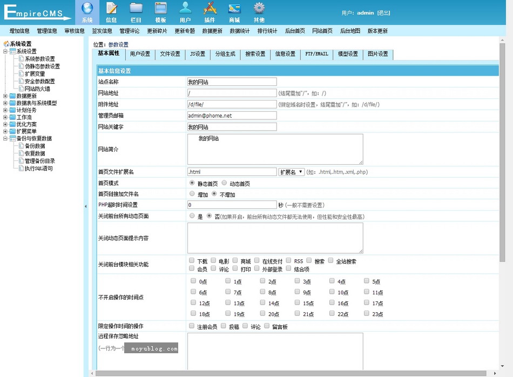Collapse the 系统设置 tree node
The width and height of the screenshot is (513, 377).
point(5,51)
